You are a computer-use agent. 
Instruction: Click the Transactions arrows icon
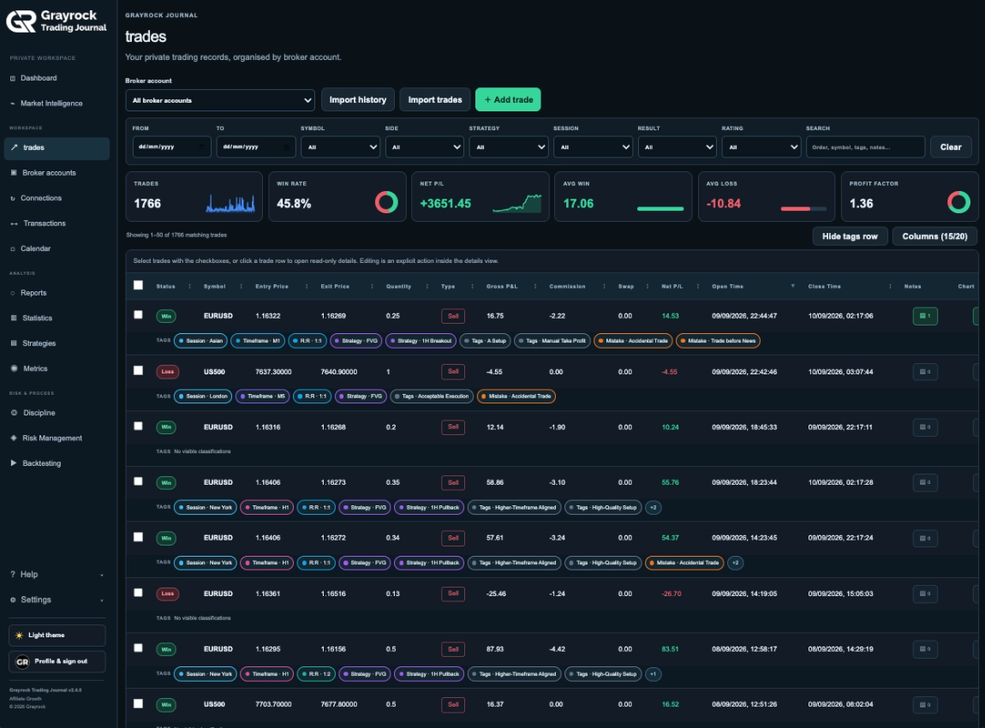(14, 224)
